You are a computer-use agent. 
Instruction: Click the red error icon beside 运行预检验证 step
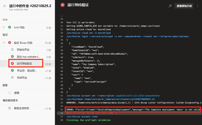click(12, 63)
